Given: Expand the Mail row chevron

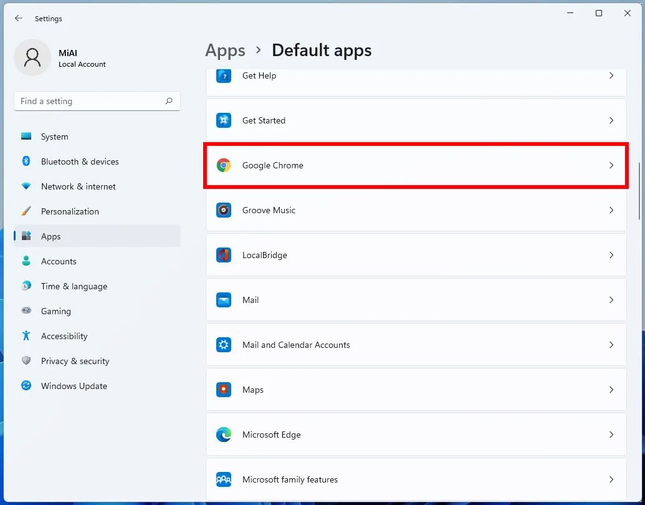Looking at the screenshot, I should [611, 300].
